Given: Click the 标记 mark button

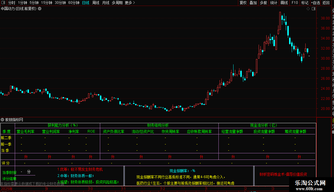Looking at the screenshot, I should 305,3.
